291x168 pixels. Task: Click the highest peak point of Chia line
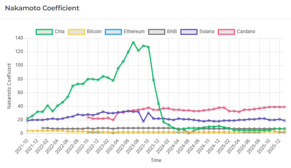(x=133, y=42)
